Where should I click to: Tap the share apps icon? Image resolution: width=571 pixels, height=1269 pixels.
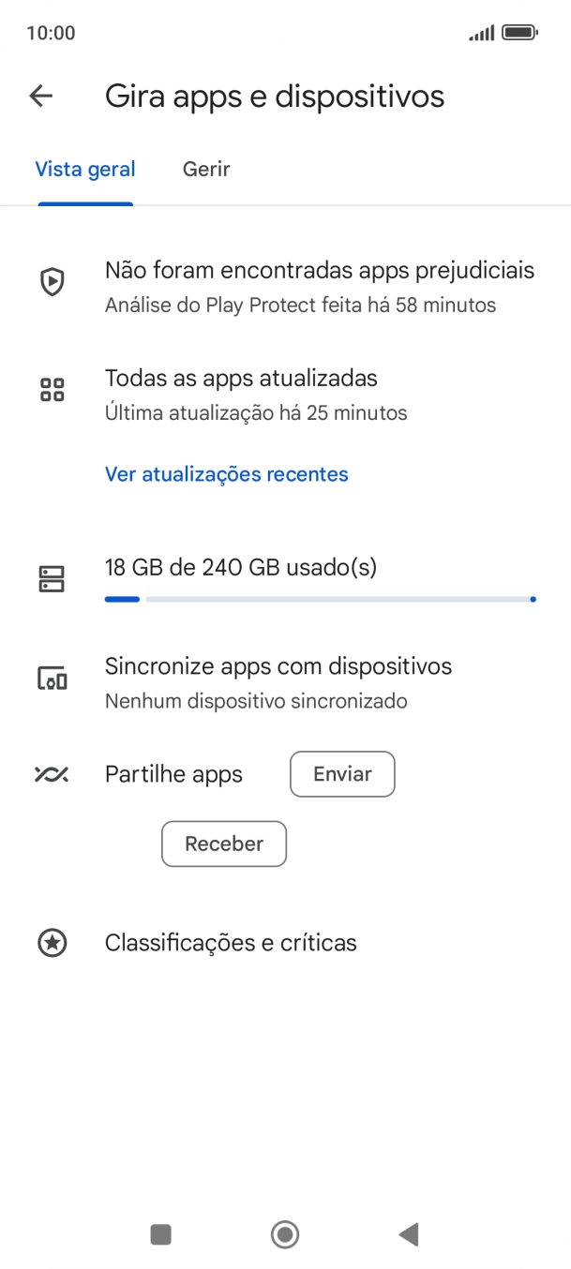[x=52, y=774]
